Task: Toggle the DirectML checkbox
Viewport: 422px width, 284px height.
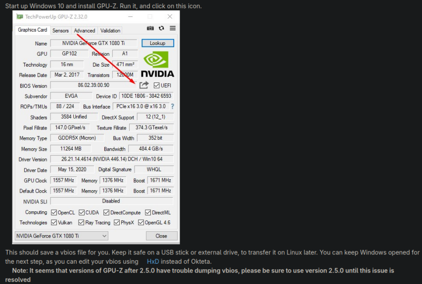Action: pyautogui.click(x=148, y=212)
